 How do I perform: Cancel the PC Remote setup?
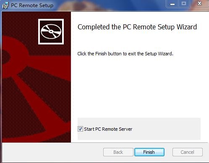click(x=188, y=152)
